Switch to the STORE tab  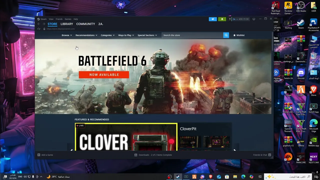(x=52, y=24)
